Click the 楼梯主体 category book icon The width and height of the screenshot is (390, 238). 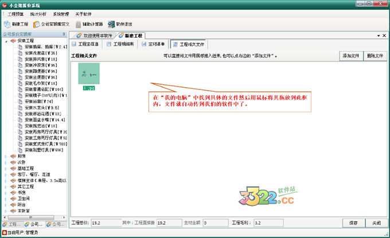tap(13, 181)
